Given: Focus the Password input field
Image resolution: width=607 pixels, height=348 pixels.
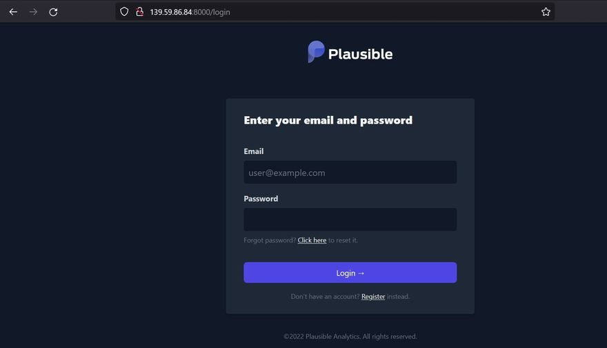Looking at the screenshot, I should pyautogui.click(x=350, y=220).
